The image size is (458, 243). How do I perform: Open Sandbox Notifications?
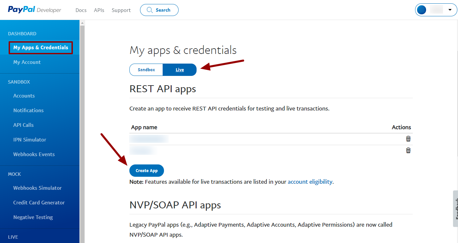pos(28,111)
